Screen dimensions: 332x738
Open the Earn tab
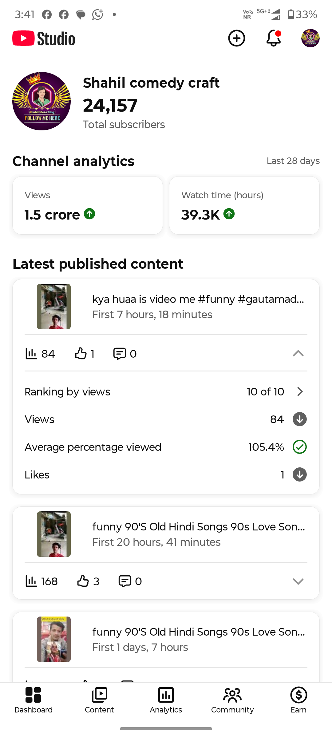pyautogui.click(x=298, y=700)
